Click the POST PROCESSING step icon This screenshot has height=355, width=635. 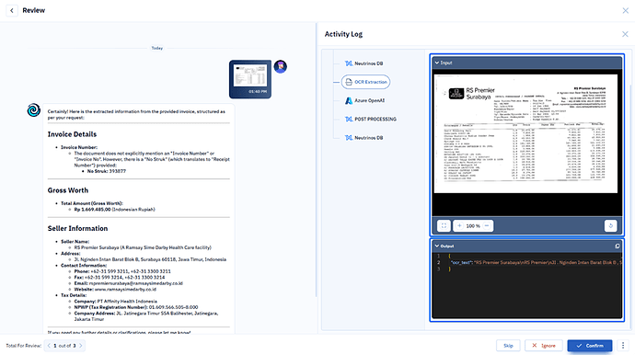pyautogui.click(x=348, y=119)
